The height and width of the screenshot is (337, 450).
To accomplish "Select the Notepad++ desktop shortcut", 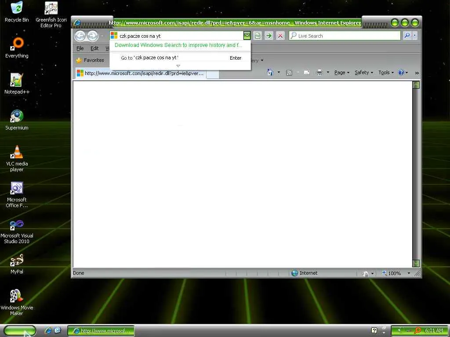I will [17, 84].
